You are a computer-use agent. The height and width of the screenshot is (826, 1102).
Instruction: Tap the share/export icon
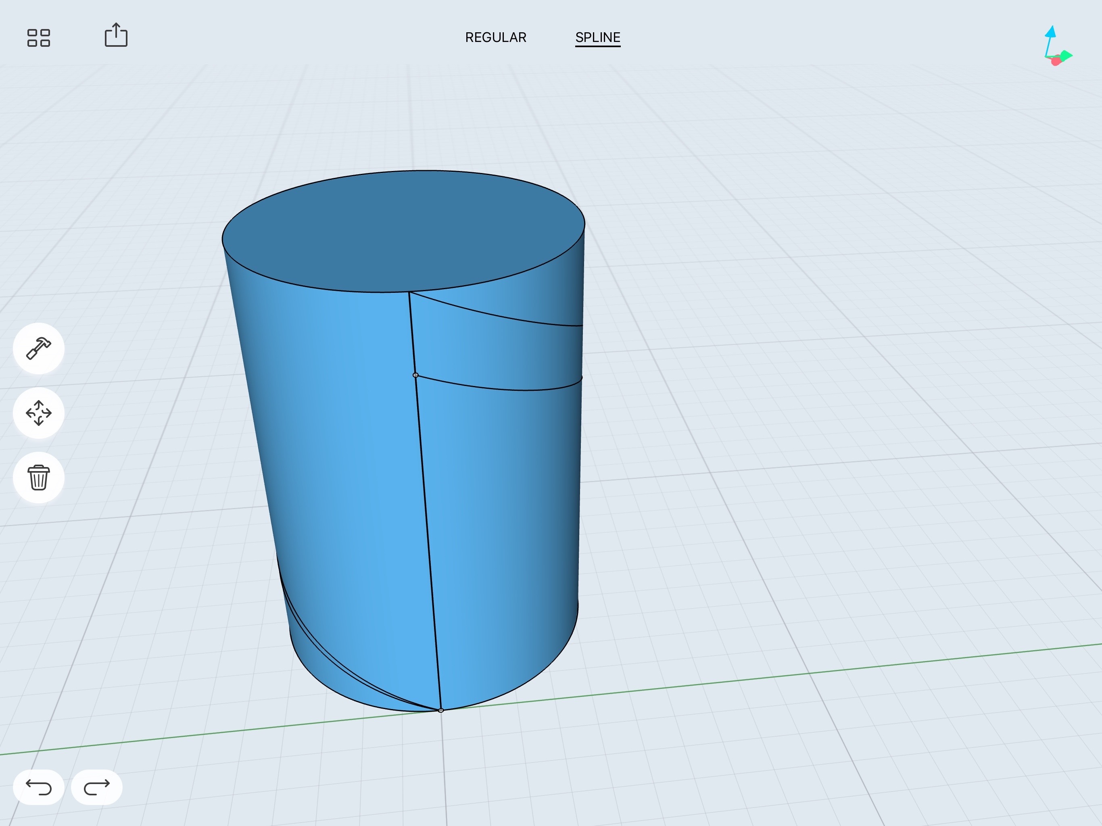pyautogui.click(x=116, y=35)
